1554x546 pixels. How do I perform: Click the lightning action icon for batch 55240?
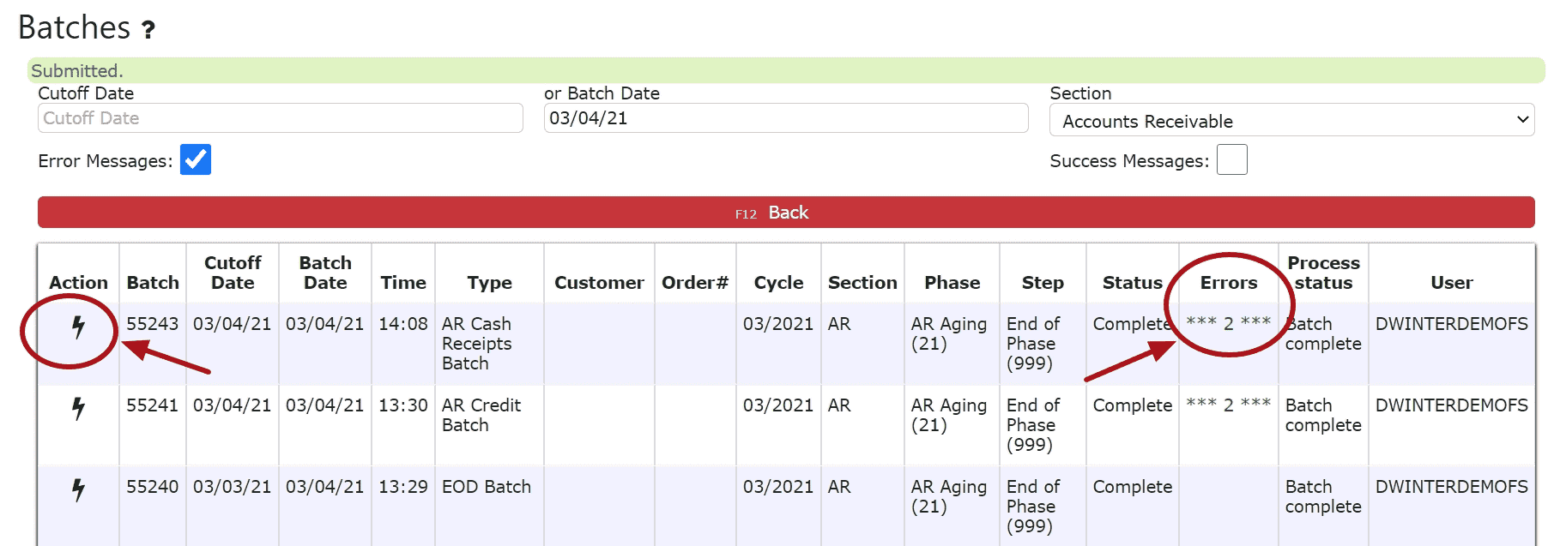78,489
